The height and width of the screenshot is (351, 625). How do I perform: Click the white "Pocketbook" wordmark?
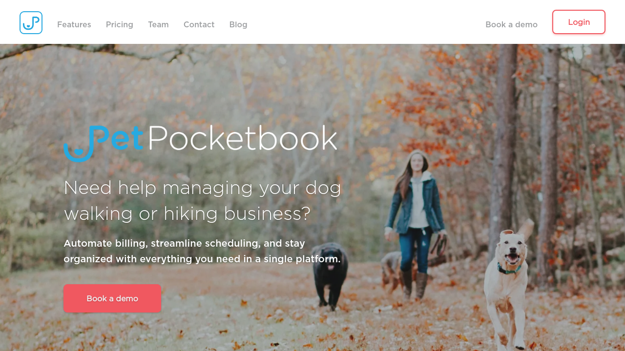click(242, 138)
